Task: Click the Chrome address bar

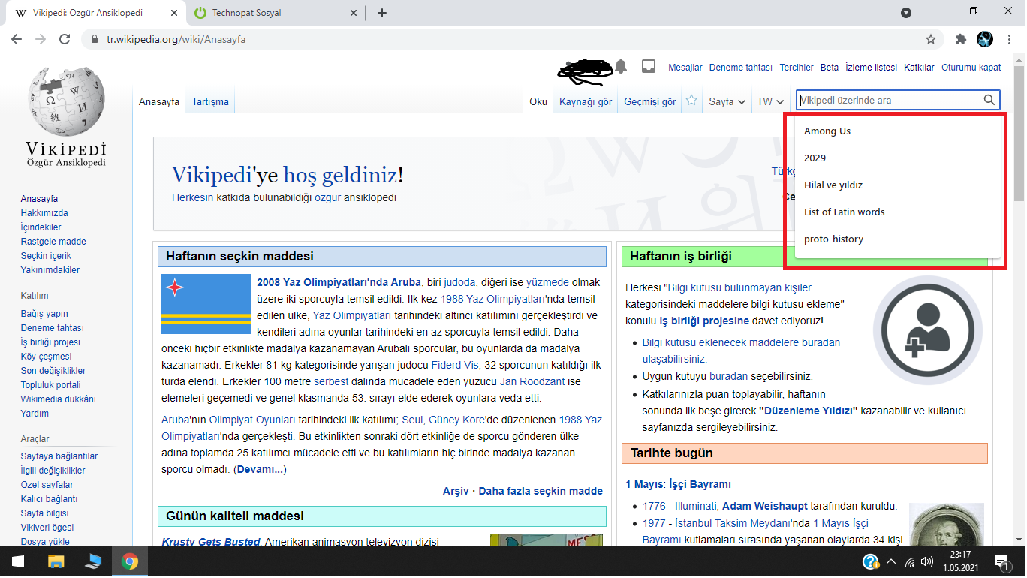Action: [x=510, y=39]
